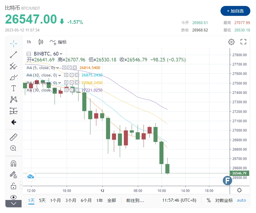Click the 加自选 watchlist button
Screen dimensions: 256x213
point(235,11)
